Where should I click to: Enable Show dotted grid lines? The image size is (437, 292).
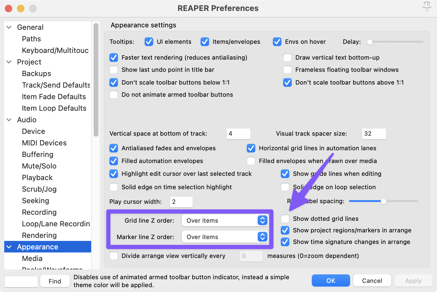285,219
